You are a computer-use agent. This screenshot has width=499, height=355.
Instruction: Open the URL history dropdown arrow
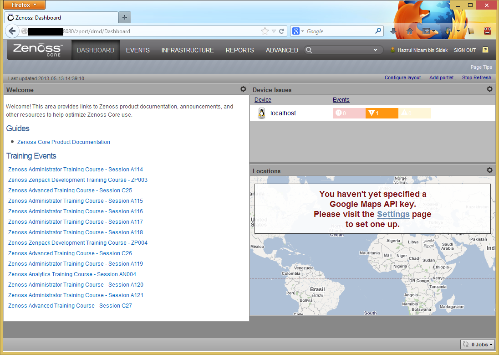pyautogui.click(x=274, y=31)
